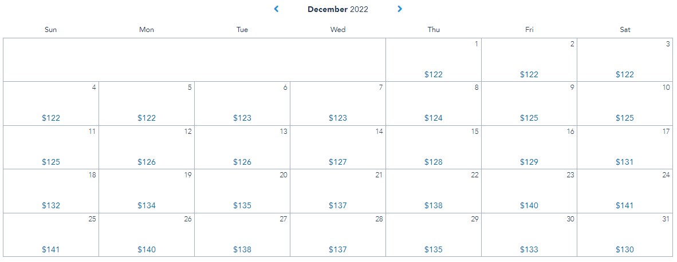Click the $123 price on December 6

coord(242,118)
